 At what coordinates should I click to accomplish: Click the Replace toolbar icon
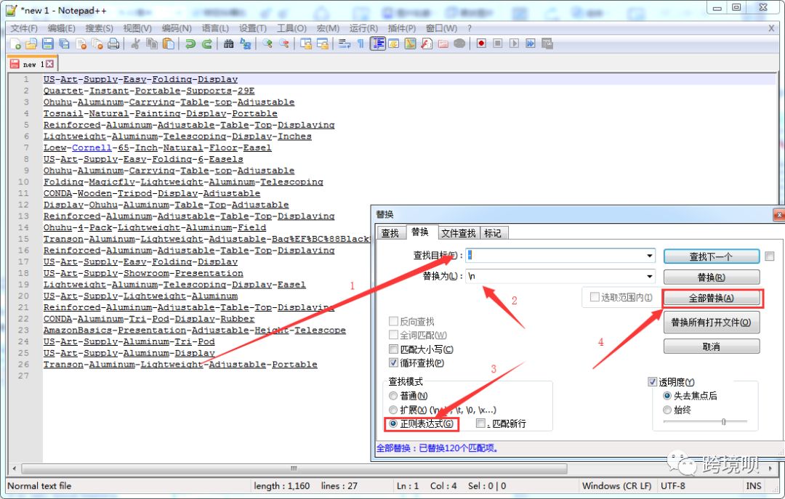pos(246,44)
